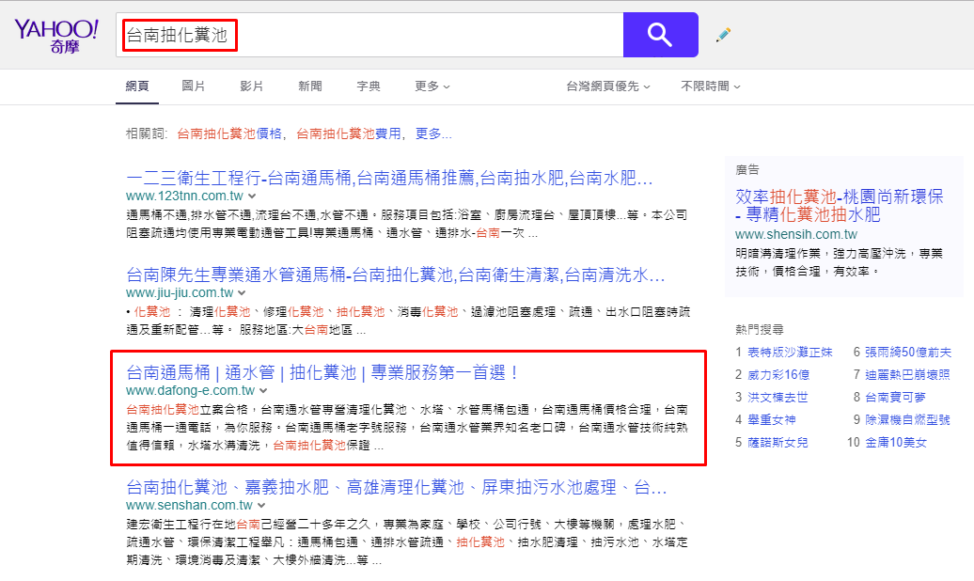Open trending search 舉重女神

[772, 419]
